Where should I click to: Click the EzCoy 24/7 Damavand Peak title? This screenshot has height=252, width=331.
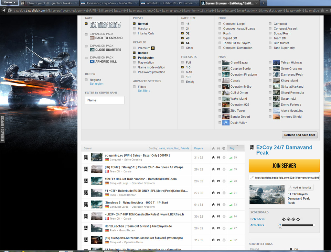click(284, 150)
